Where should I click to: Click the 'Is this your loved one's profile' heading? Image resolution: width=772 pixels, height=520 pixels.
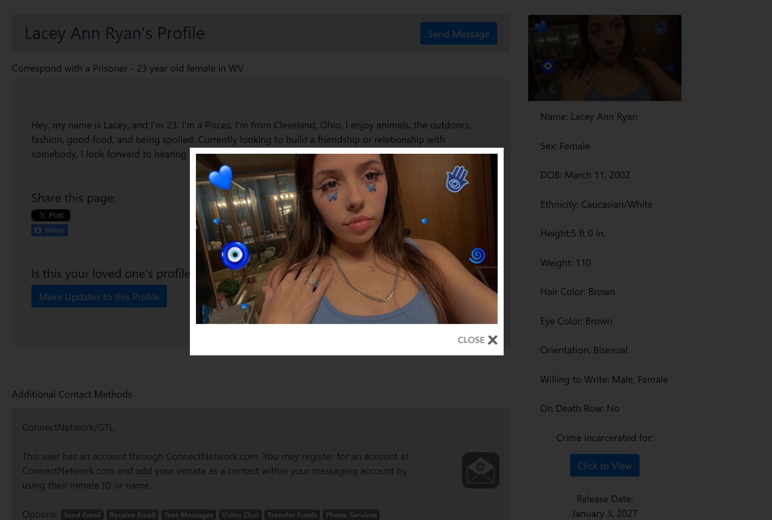[x=111, y=274]
